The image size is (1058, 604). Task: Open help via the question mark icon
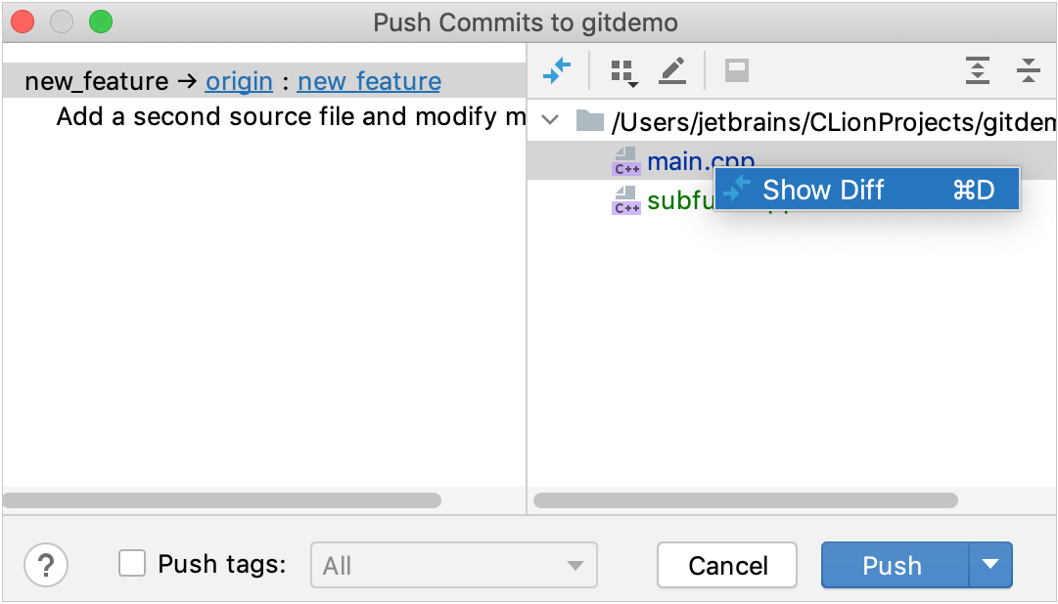tap(45, 565)
